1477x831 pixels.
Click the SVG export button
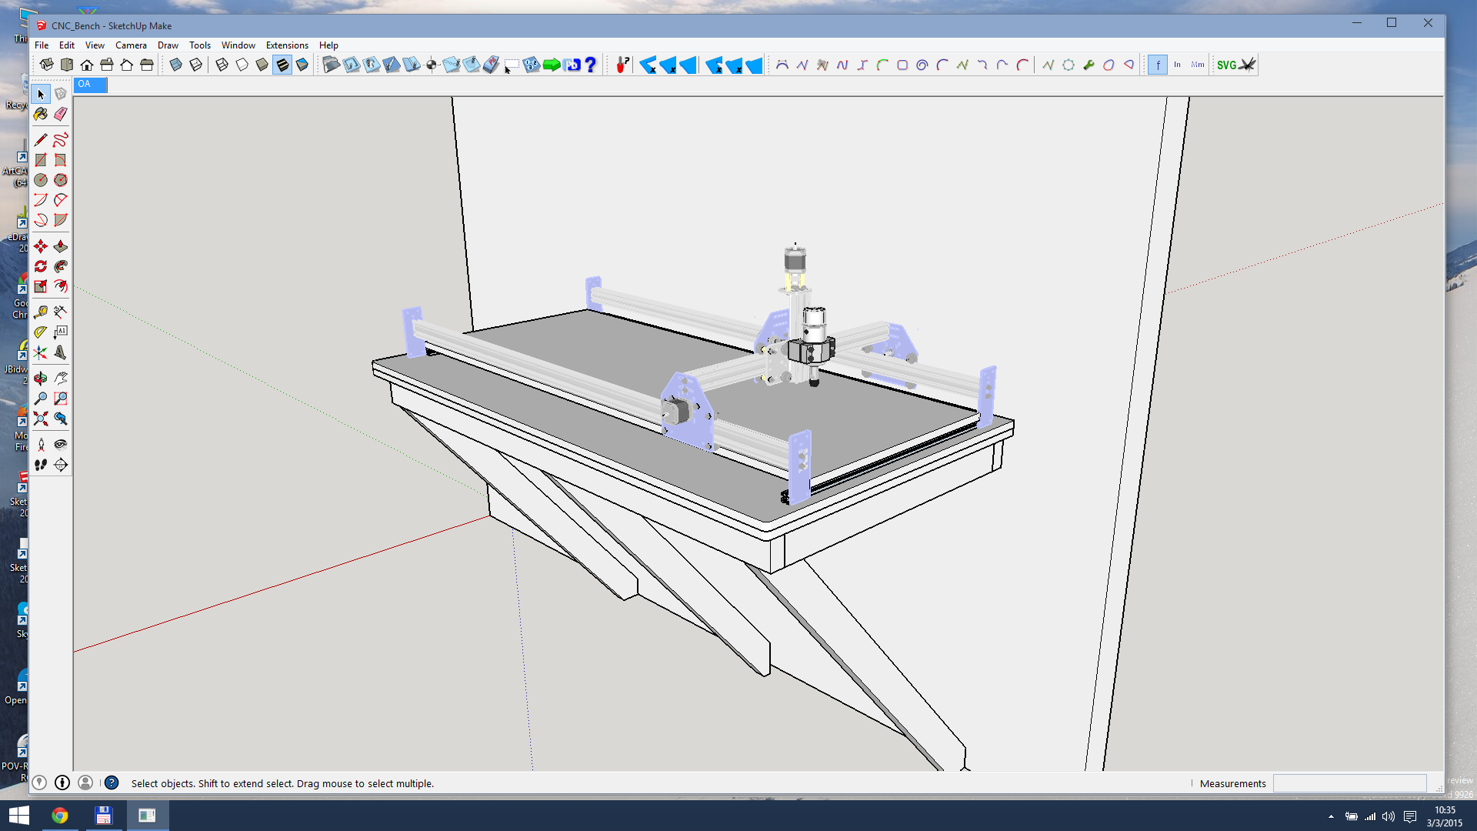click(1227, 65)
